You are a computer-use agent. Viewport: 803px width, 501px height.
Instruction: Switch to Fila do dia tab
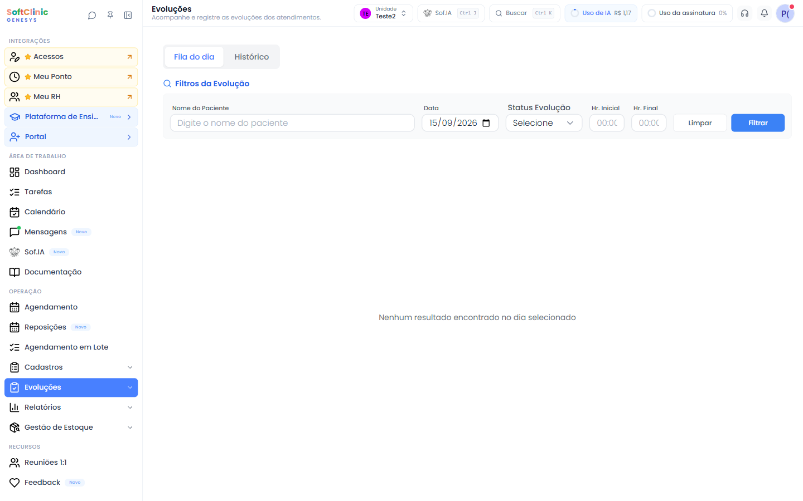pyautogui.click(x=194, y=57)
